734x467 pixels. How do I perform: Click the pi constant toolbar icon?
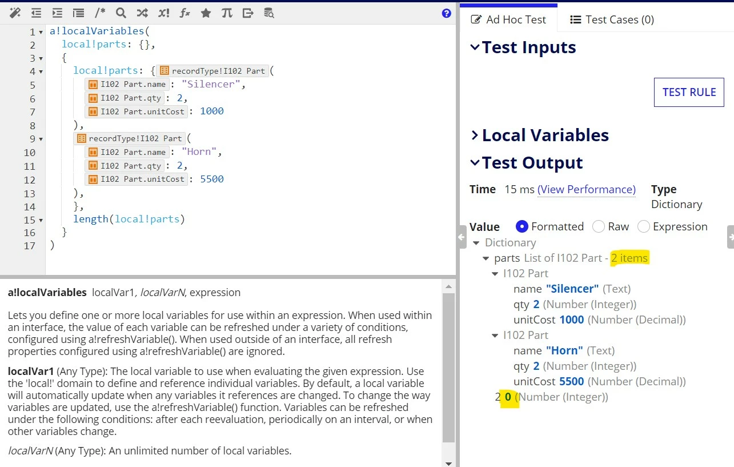[227, 13]
